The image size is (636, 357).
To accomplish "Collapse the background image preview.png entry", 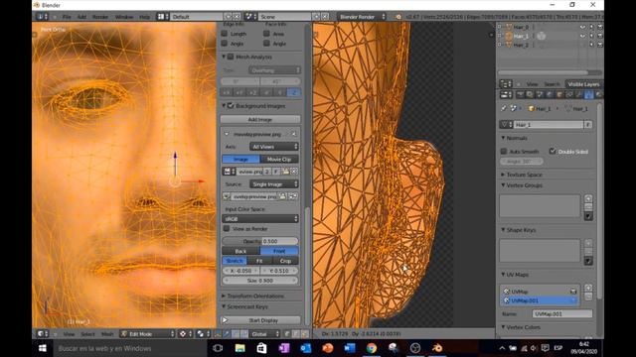I will (227, 134).
